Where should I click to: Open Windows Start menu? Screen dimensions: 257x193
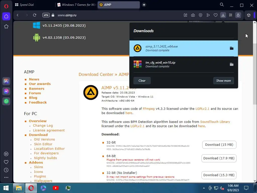6,188
